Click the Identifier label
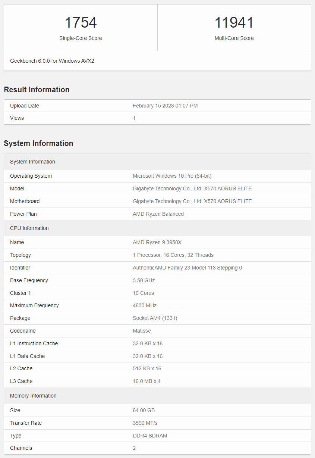The width and height of the screenshot is (315, 458). click(x=20, y=268)
